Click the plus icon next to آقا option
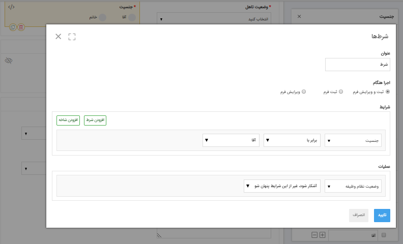This screenshot has height=244, width=403. coord(322,235)
